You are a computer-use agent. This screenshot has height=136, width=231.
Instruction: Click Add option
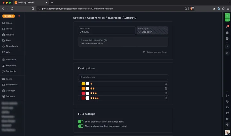tap(123, 77)
